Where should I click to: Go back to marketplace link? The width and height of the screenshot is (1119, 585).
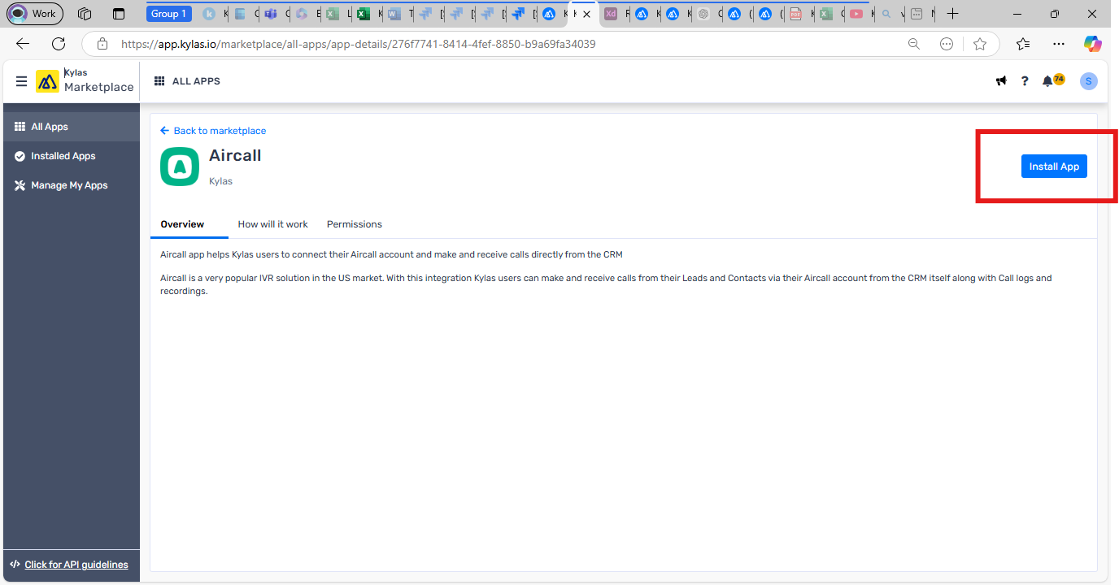coord(213,131)
